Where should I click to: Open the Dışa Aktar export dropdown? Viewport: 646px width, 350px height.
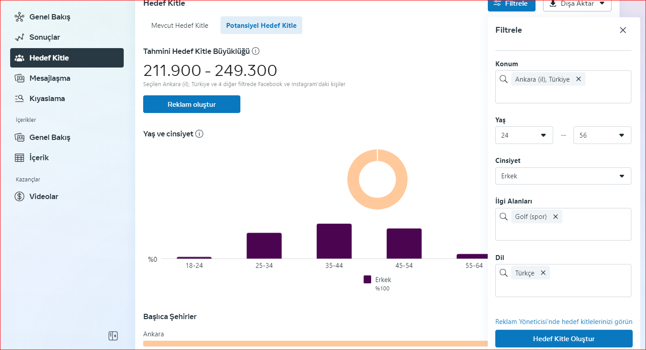577,4
